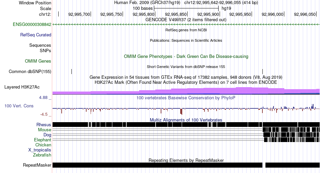Click the Elephant alignment block on right

tap(292, 140)
